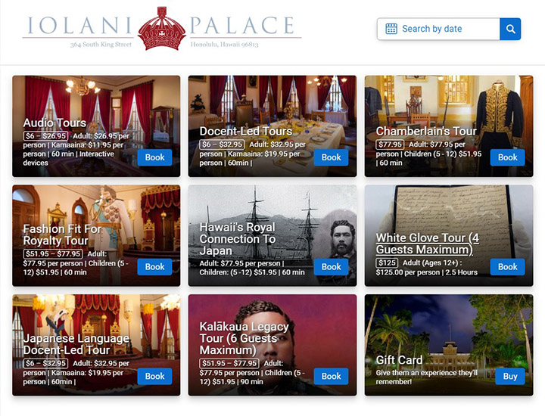
Task: Book the Docent-Led Tours option
Action: 331,157
